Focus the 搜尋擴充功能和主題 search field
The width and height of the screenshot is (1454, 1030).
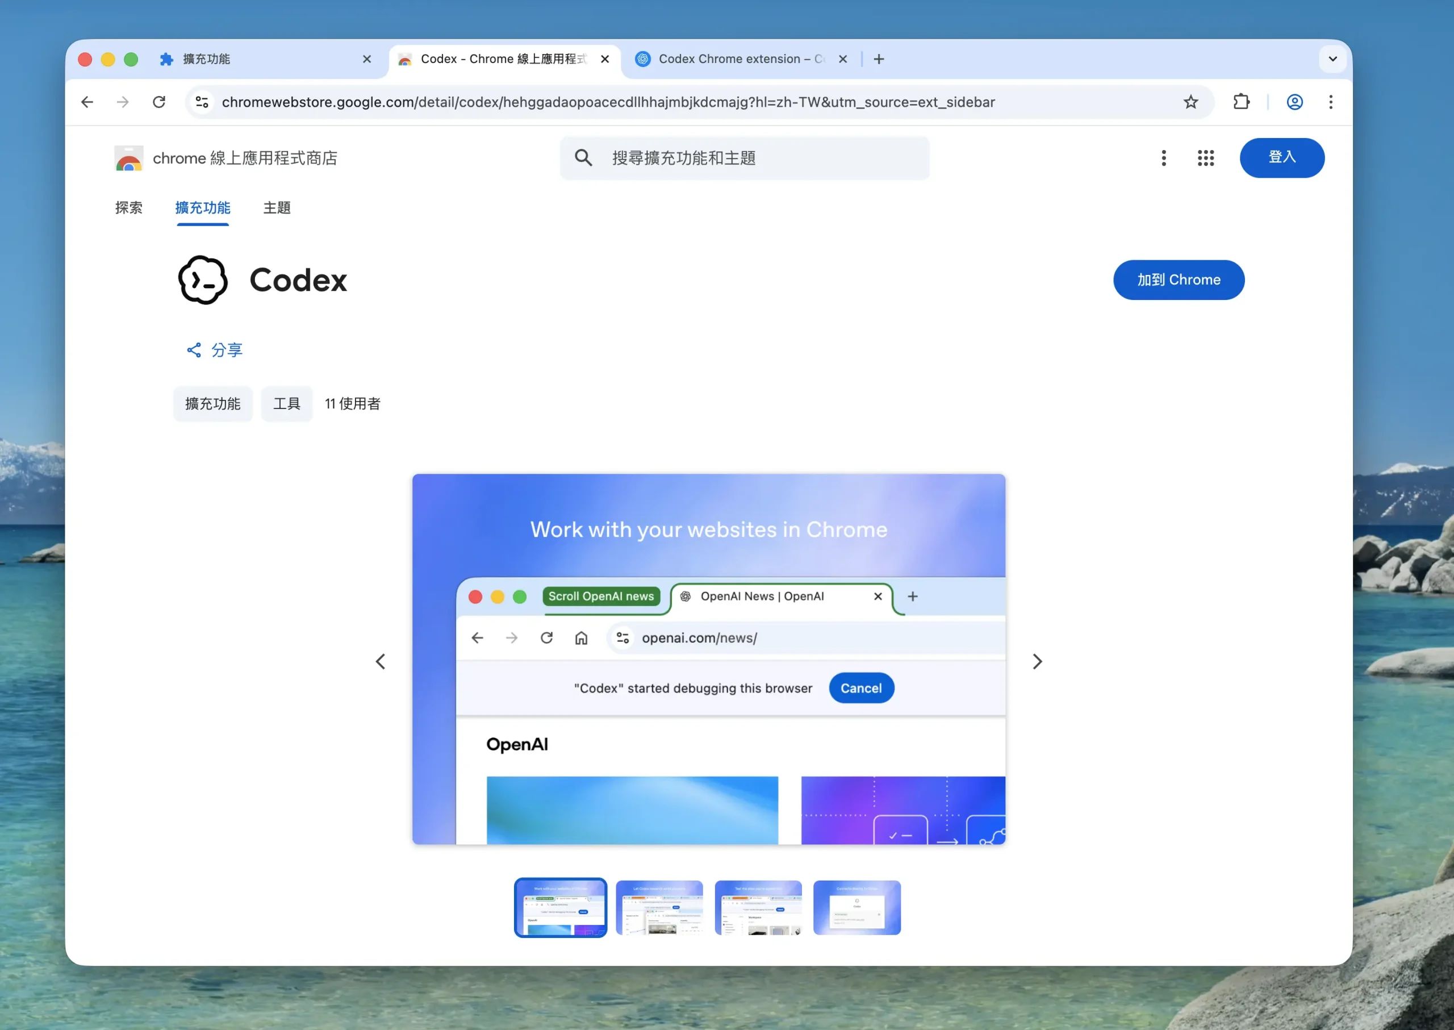[x=745, y=158]
